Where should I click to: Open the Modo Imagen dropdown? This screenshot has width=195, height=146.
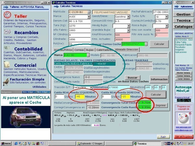pos(29,92)
